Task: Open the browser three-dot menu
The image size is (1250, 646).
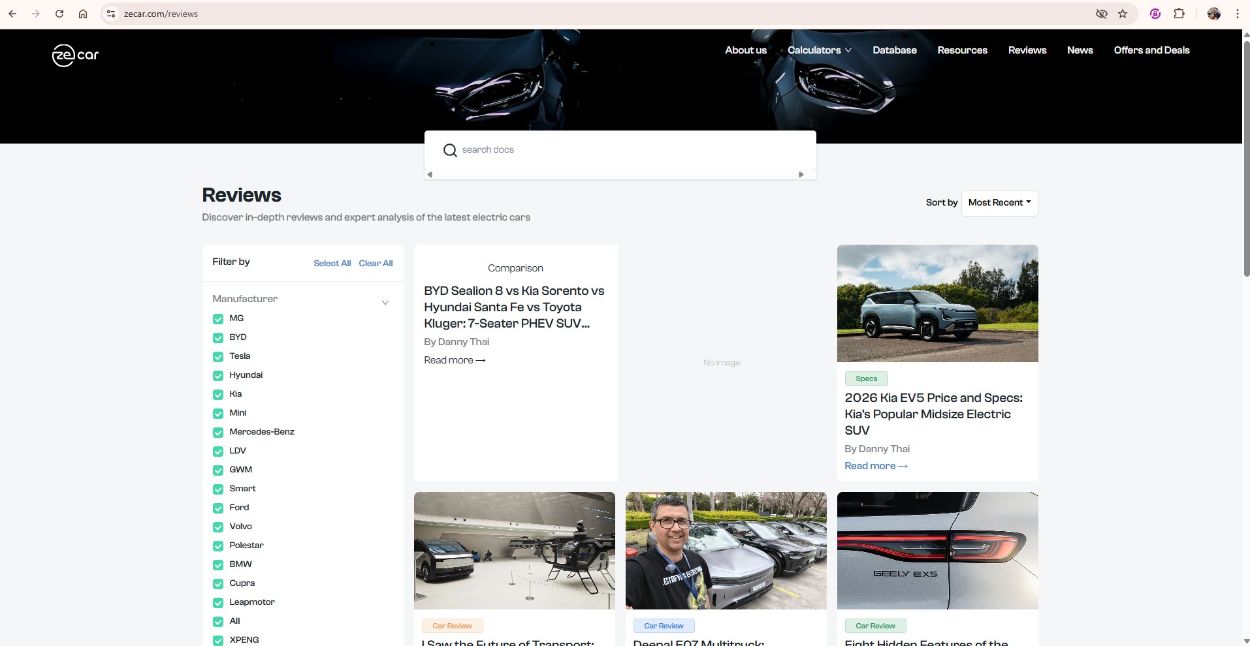Action: 1237,14
